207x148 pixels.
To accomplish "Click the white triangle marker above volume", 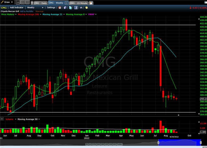I will point(179,115).
